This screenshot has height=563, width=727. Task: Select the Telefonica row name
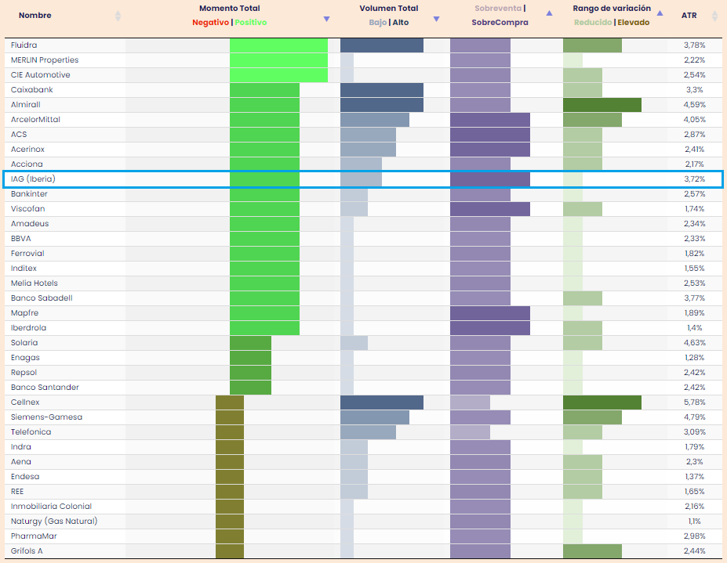[31, 431]
